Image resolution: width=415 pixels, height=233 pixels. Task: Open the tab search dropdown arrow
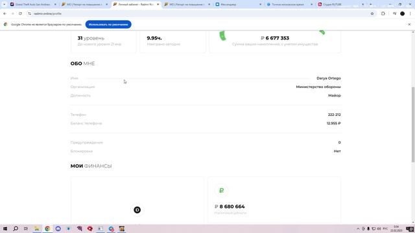pos(4,5)
